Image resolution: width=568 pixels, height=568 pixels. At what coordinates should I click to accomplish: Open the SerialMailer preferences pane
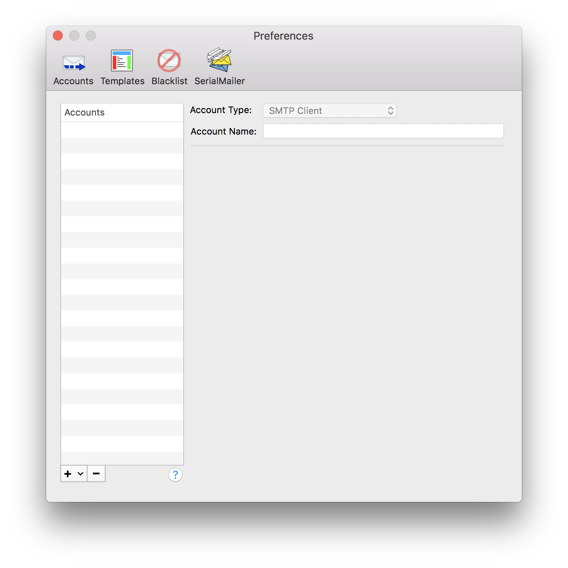pyautogui.click(x=220, y=67)
